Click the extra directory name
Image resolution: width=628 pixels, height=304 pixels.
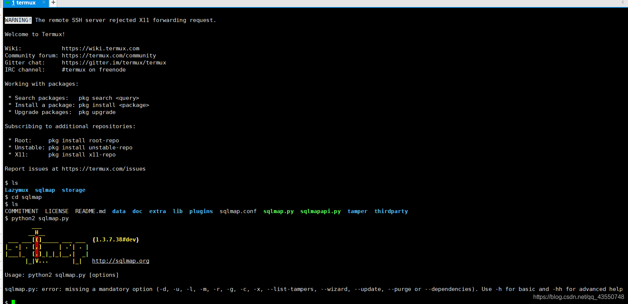tap(157, 211)
